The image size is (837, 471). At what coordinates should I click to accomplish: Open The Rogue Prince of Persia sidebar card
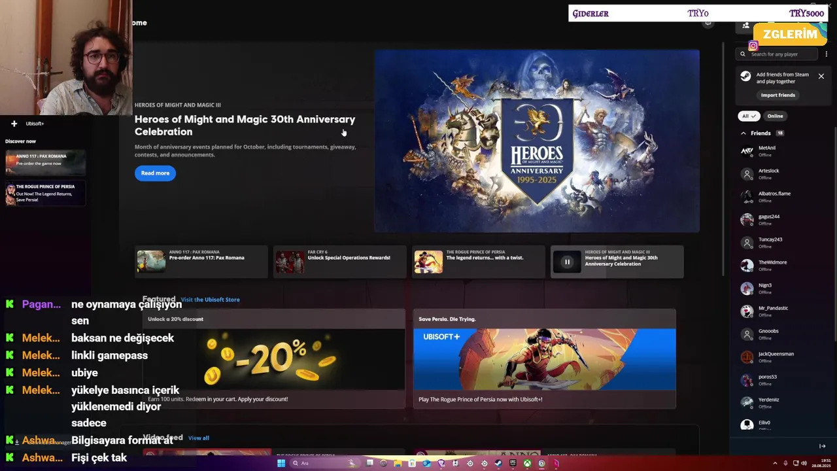coord(45,194)
